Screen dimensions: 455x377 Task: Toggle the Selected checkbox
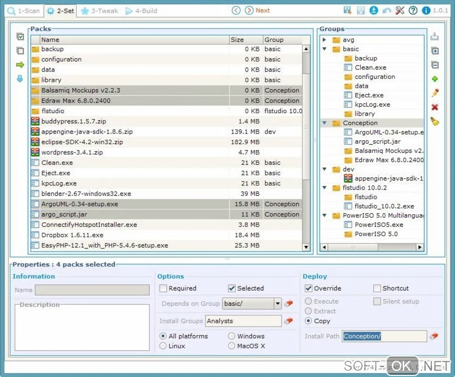(x=232, y=288)
